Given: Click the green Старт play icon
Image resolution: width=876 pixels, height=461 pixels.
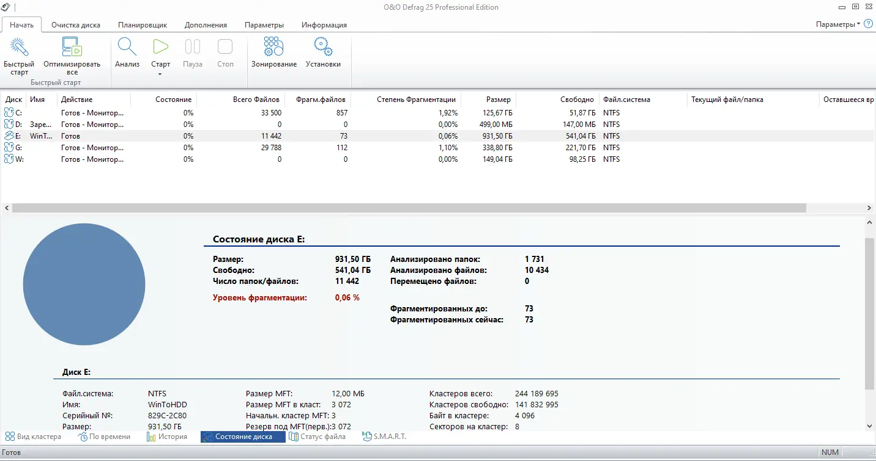Looking at the screenshot, I should pos(160,47).
